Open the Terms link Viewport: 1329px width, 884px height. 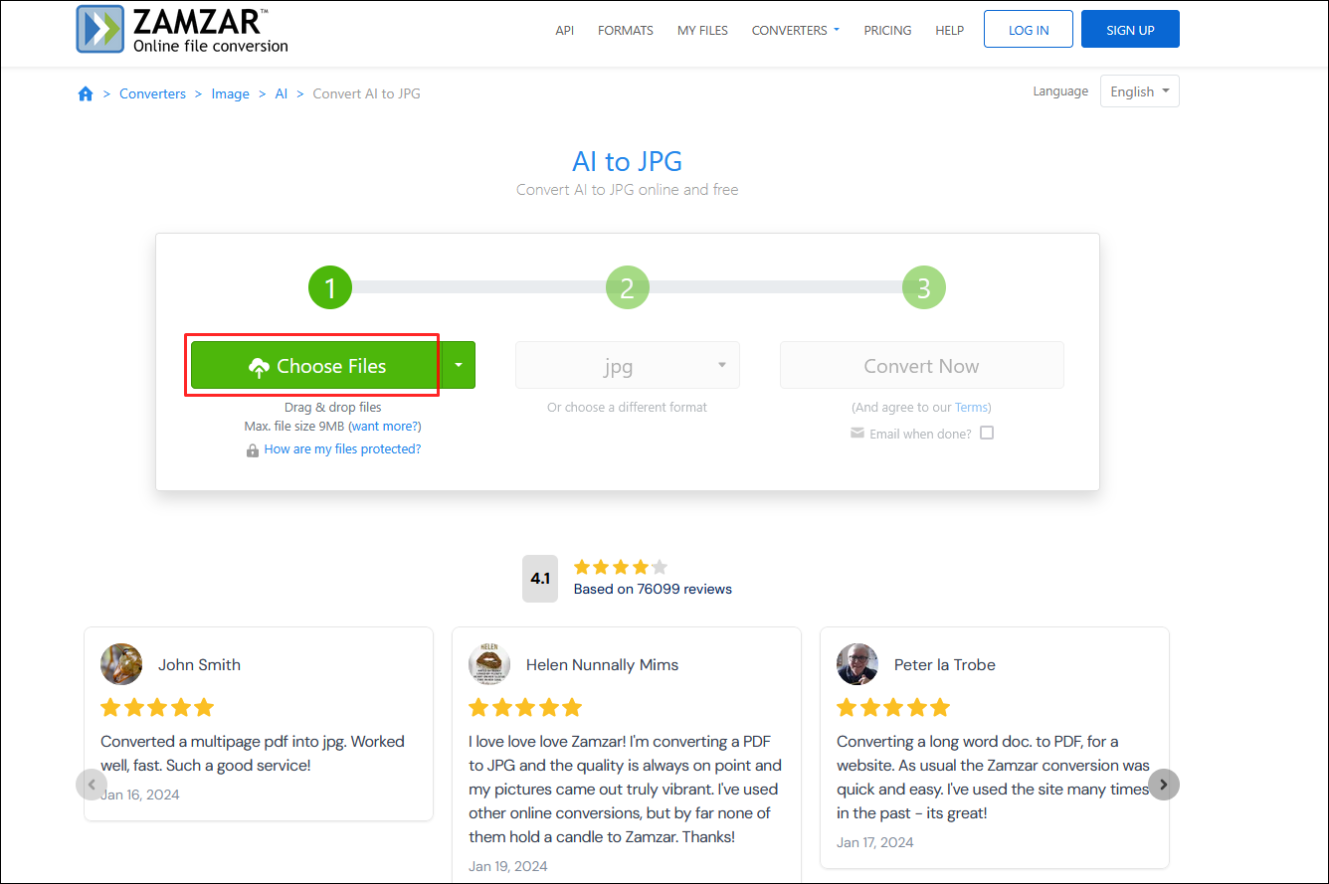click(x=971, y=408)
